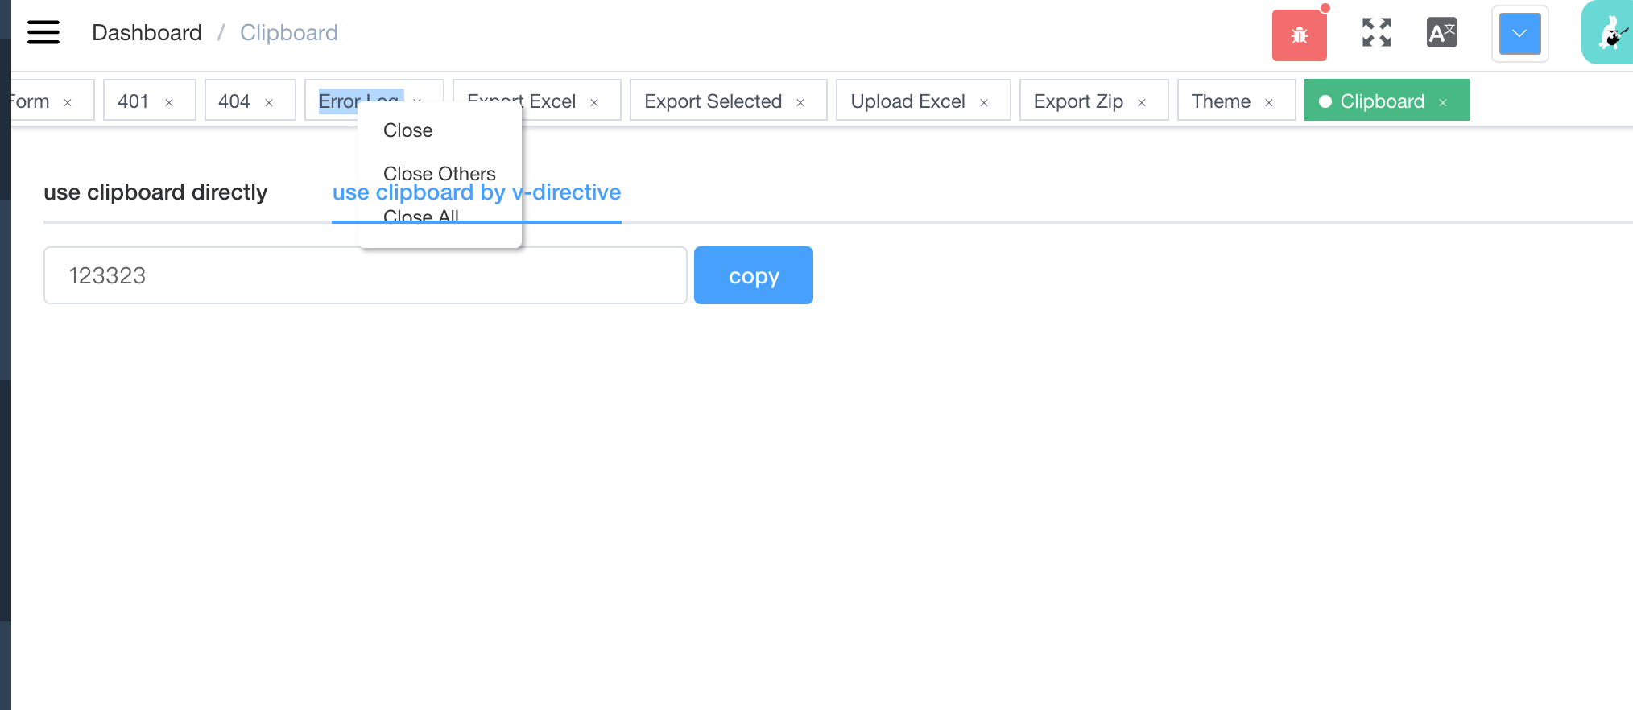Close the 404 tag

[270, 102]
